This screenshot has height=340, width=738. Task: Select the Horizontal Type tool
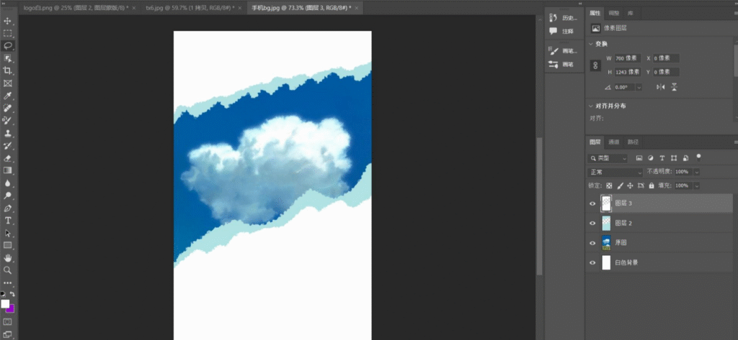[7, 220]
